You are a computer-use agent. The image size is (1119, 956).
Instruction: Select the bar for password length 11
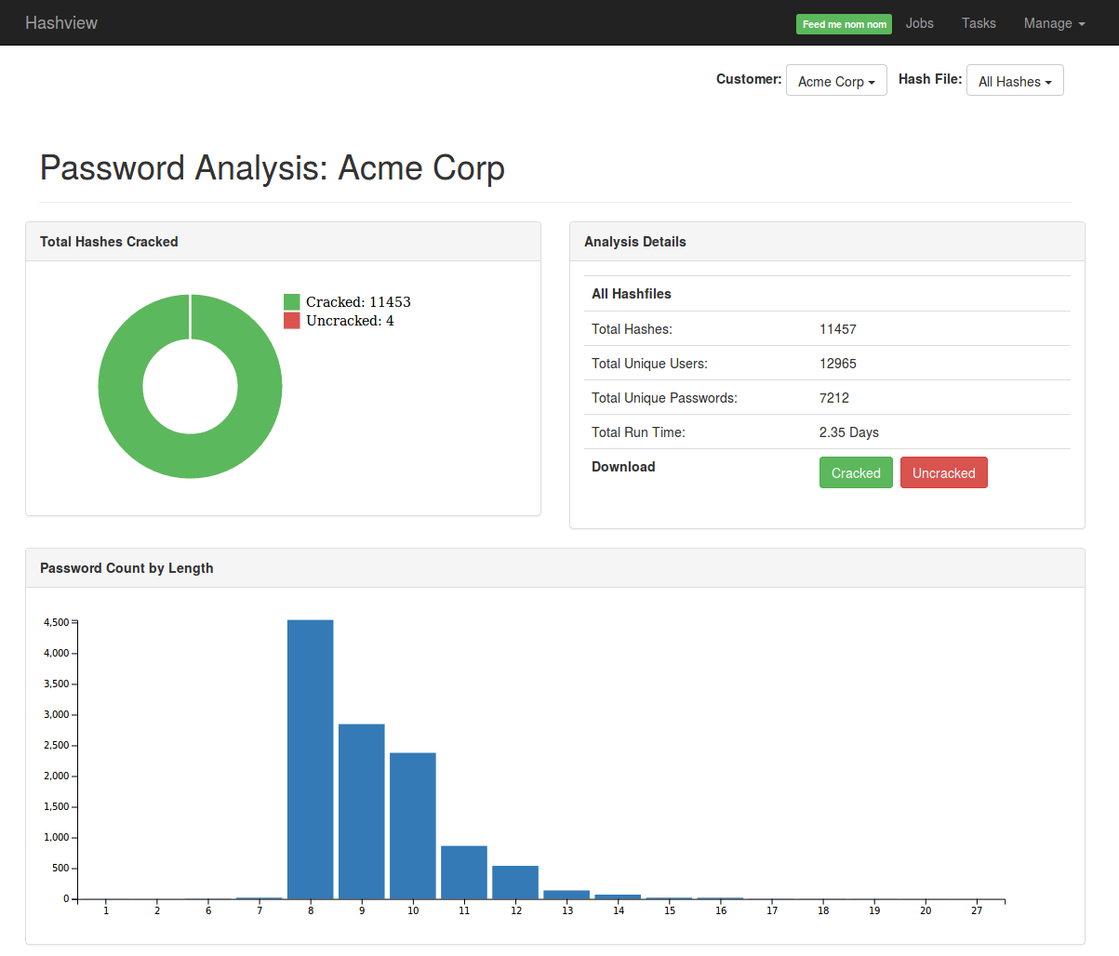(464, 872)
